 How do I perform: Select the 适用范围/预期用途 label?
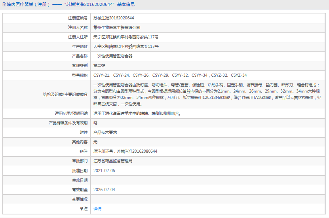[x=71, y=114]
